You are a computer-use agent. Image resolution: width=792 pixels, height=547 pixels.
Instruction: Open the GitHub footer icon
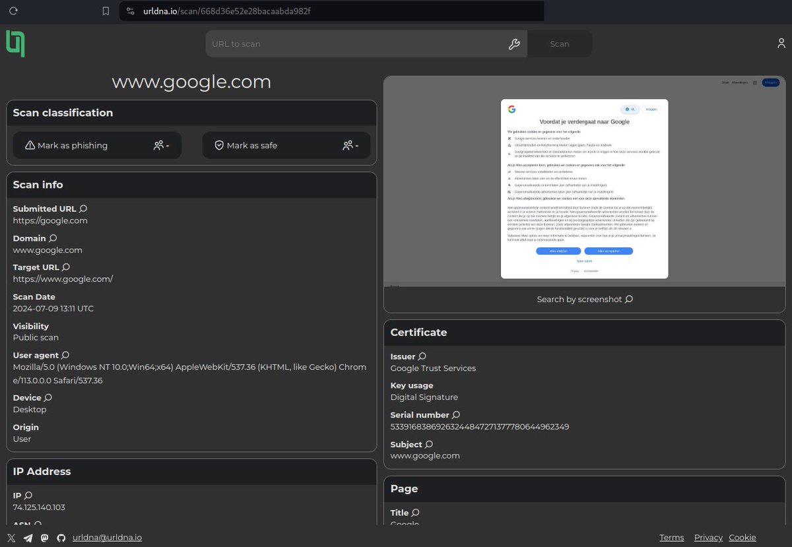coord(61,538)
